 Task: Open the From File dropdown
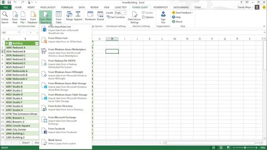pos(23,17)
